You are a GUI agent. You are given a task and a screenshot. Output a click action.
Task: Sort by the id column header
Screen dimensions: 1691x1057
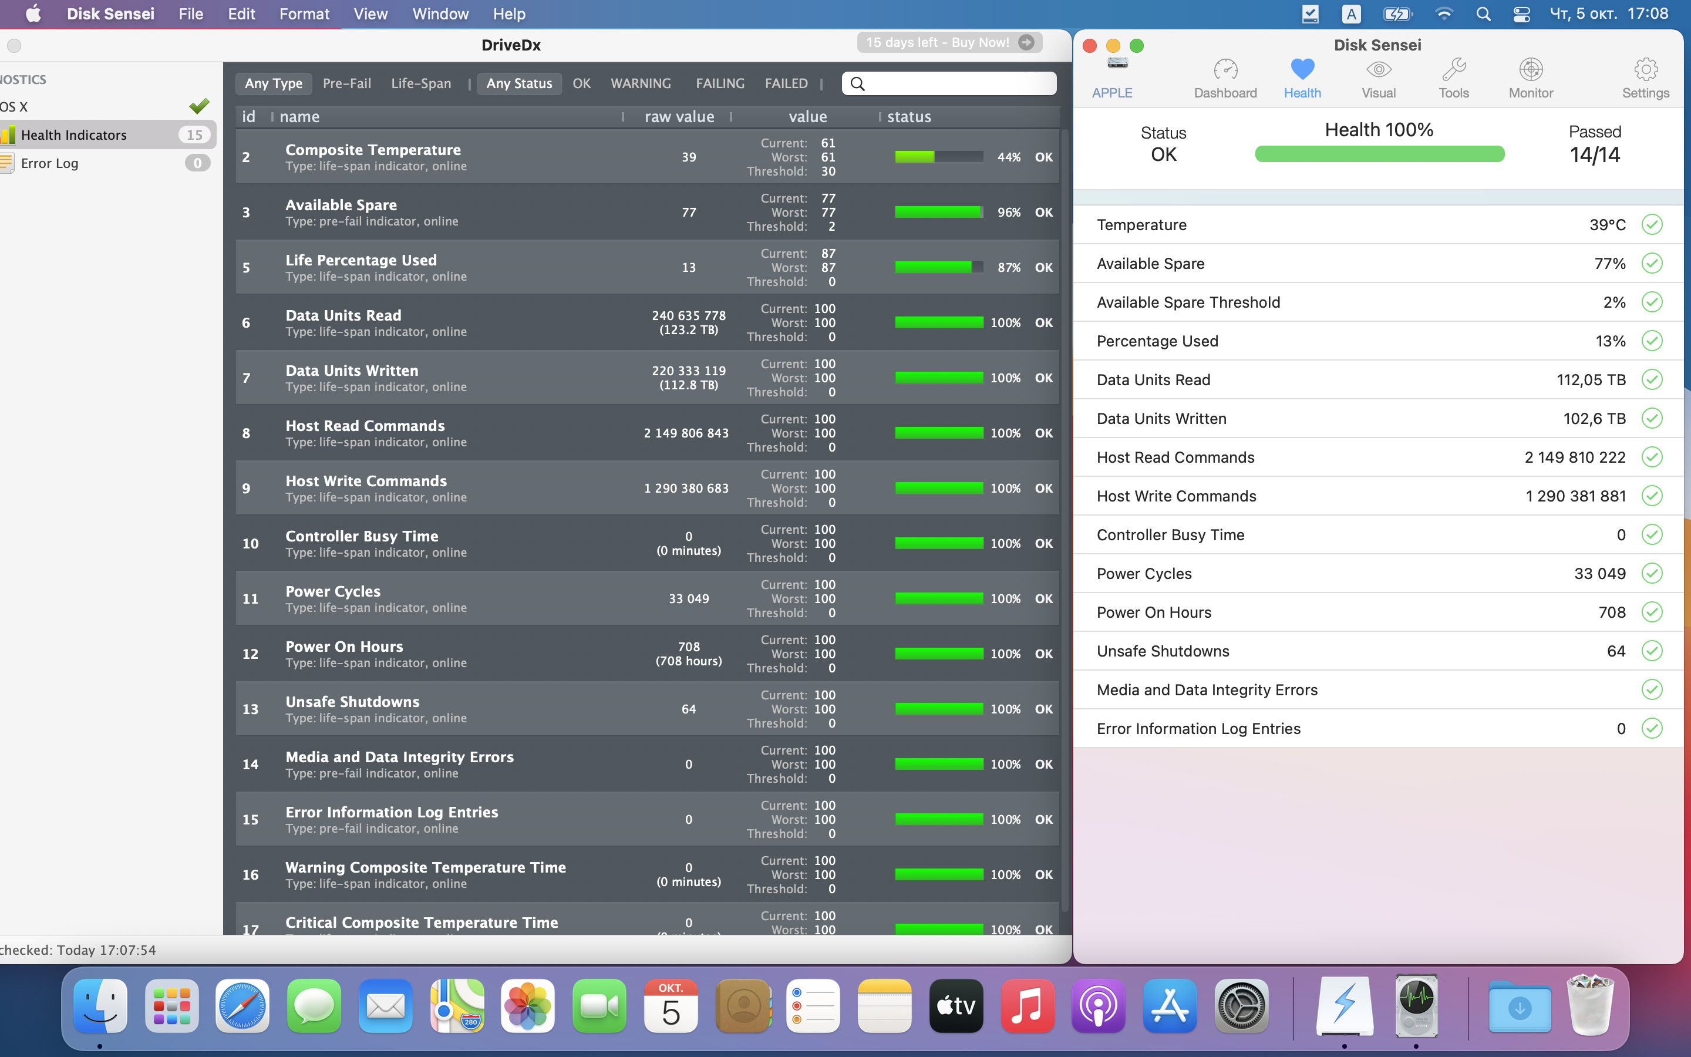[249, 117]
